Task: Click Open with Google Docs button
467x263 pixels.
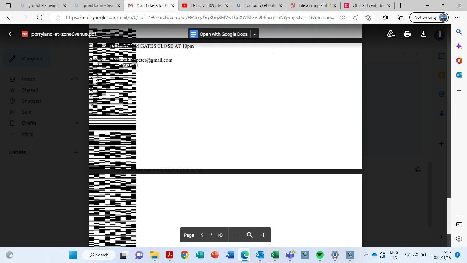Action: (x=219, y=34)
